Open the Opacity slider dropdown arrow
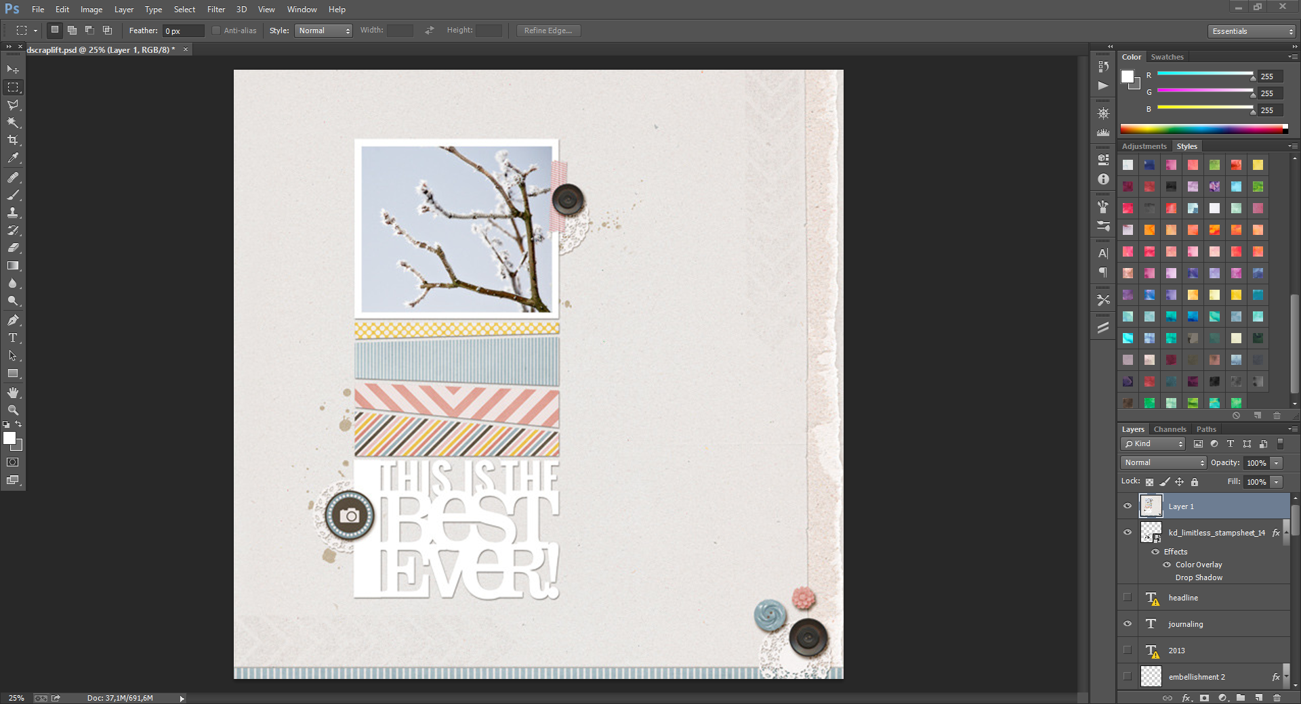The width and height of the screenshot is (1301, 704). click(1277, 463)
